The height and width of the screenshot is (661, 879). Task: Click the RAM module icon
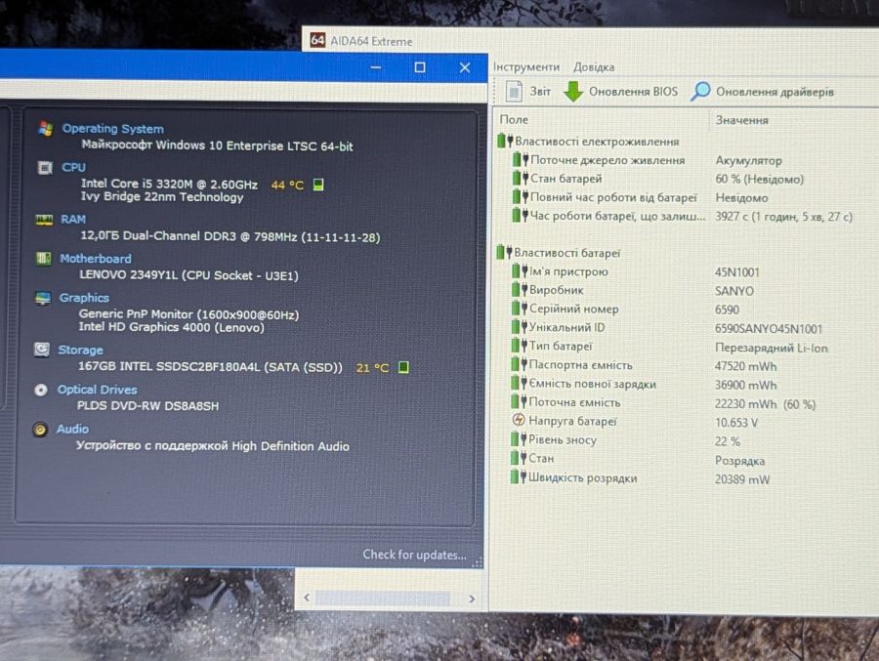click(44, 220)
